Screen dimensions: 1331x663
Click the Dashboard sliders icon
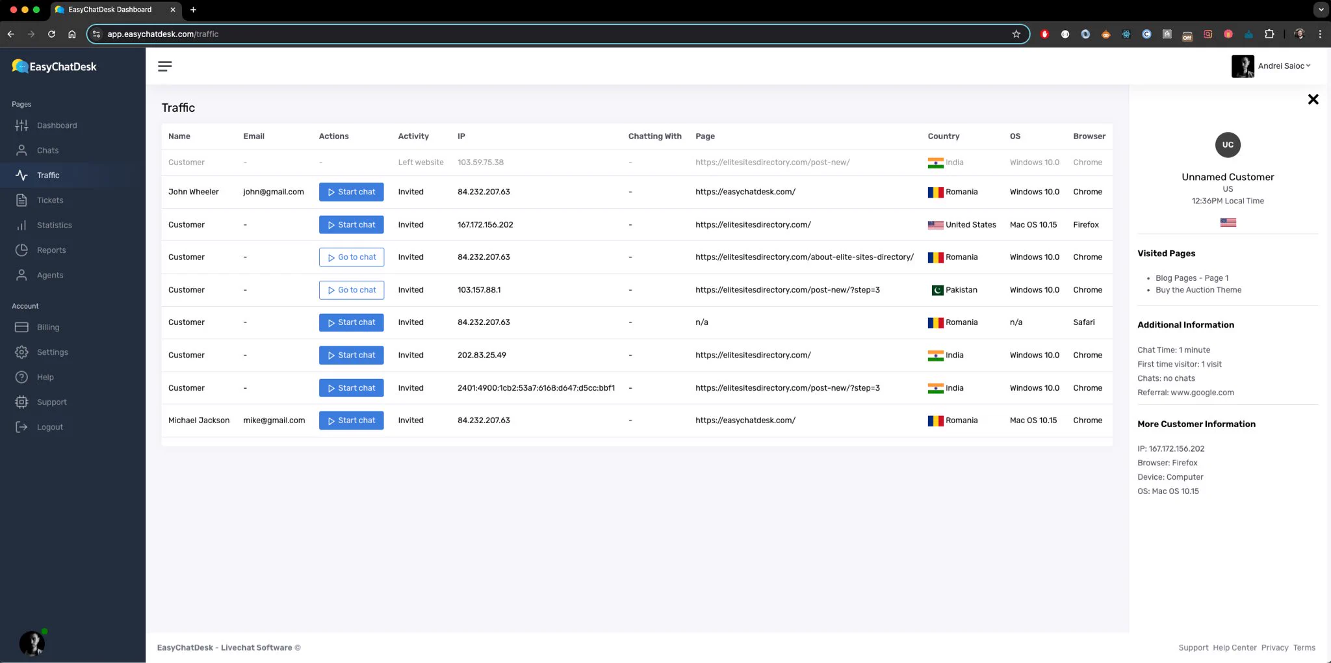pyautogui.click(x=21, y=125)
